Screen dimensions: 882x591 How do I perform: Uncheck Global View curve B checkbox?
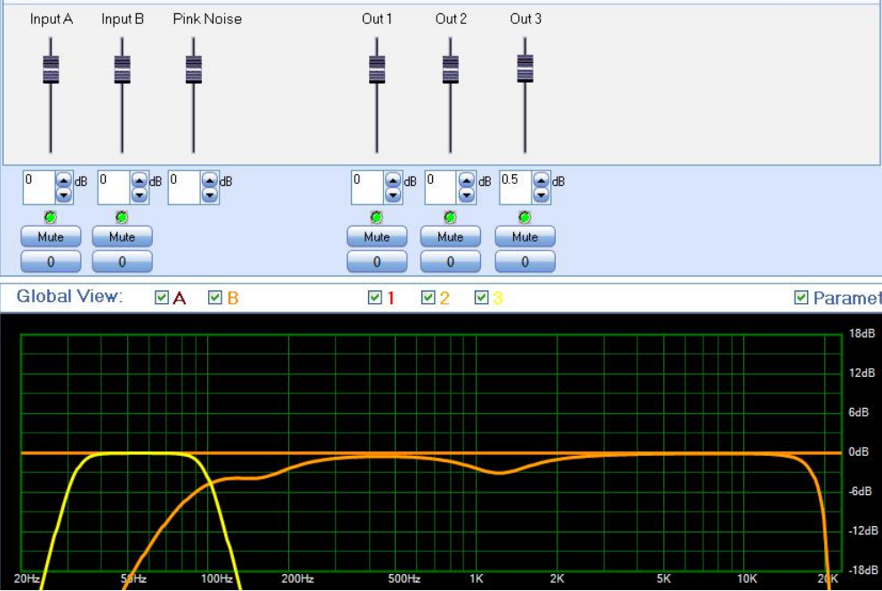click(215, 298)
